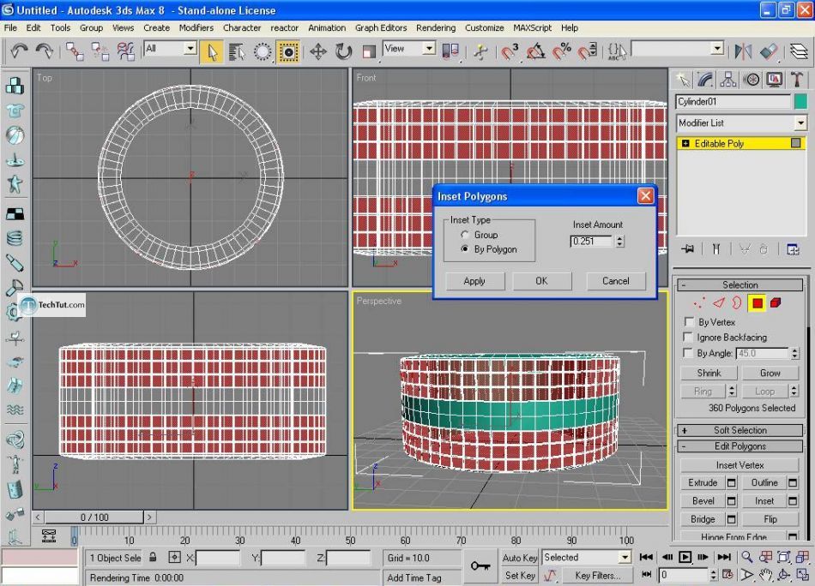Open the Layer Manager icon
Screen dimensions: 815x586
pos(800,51)
